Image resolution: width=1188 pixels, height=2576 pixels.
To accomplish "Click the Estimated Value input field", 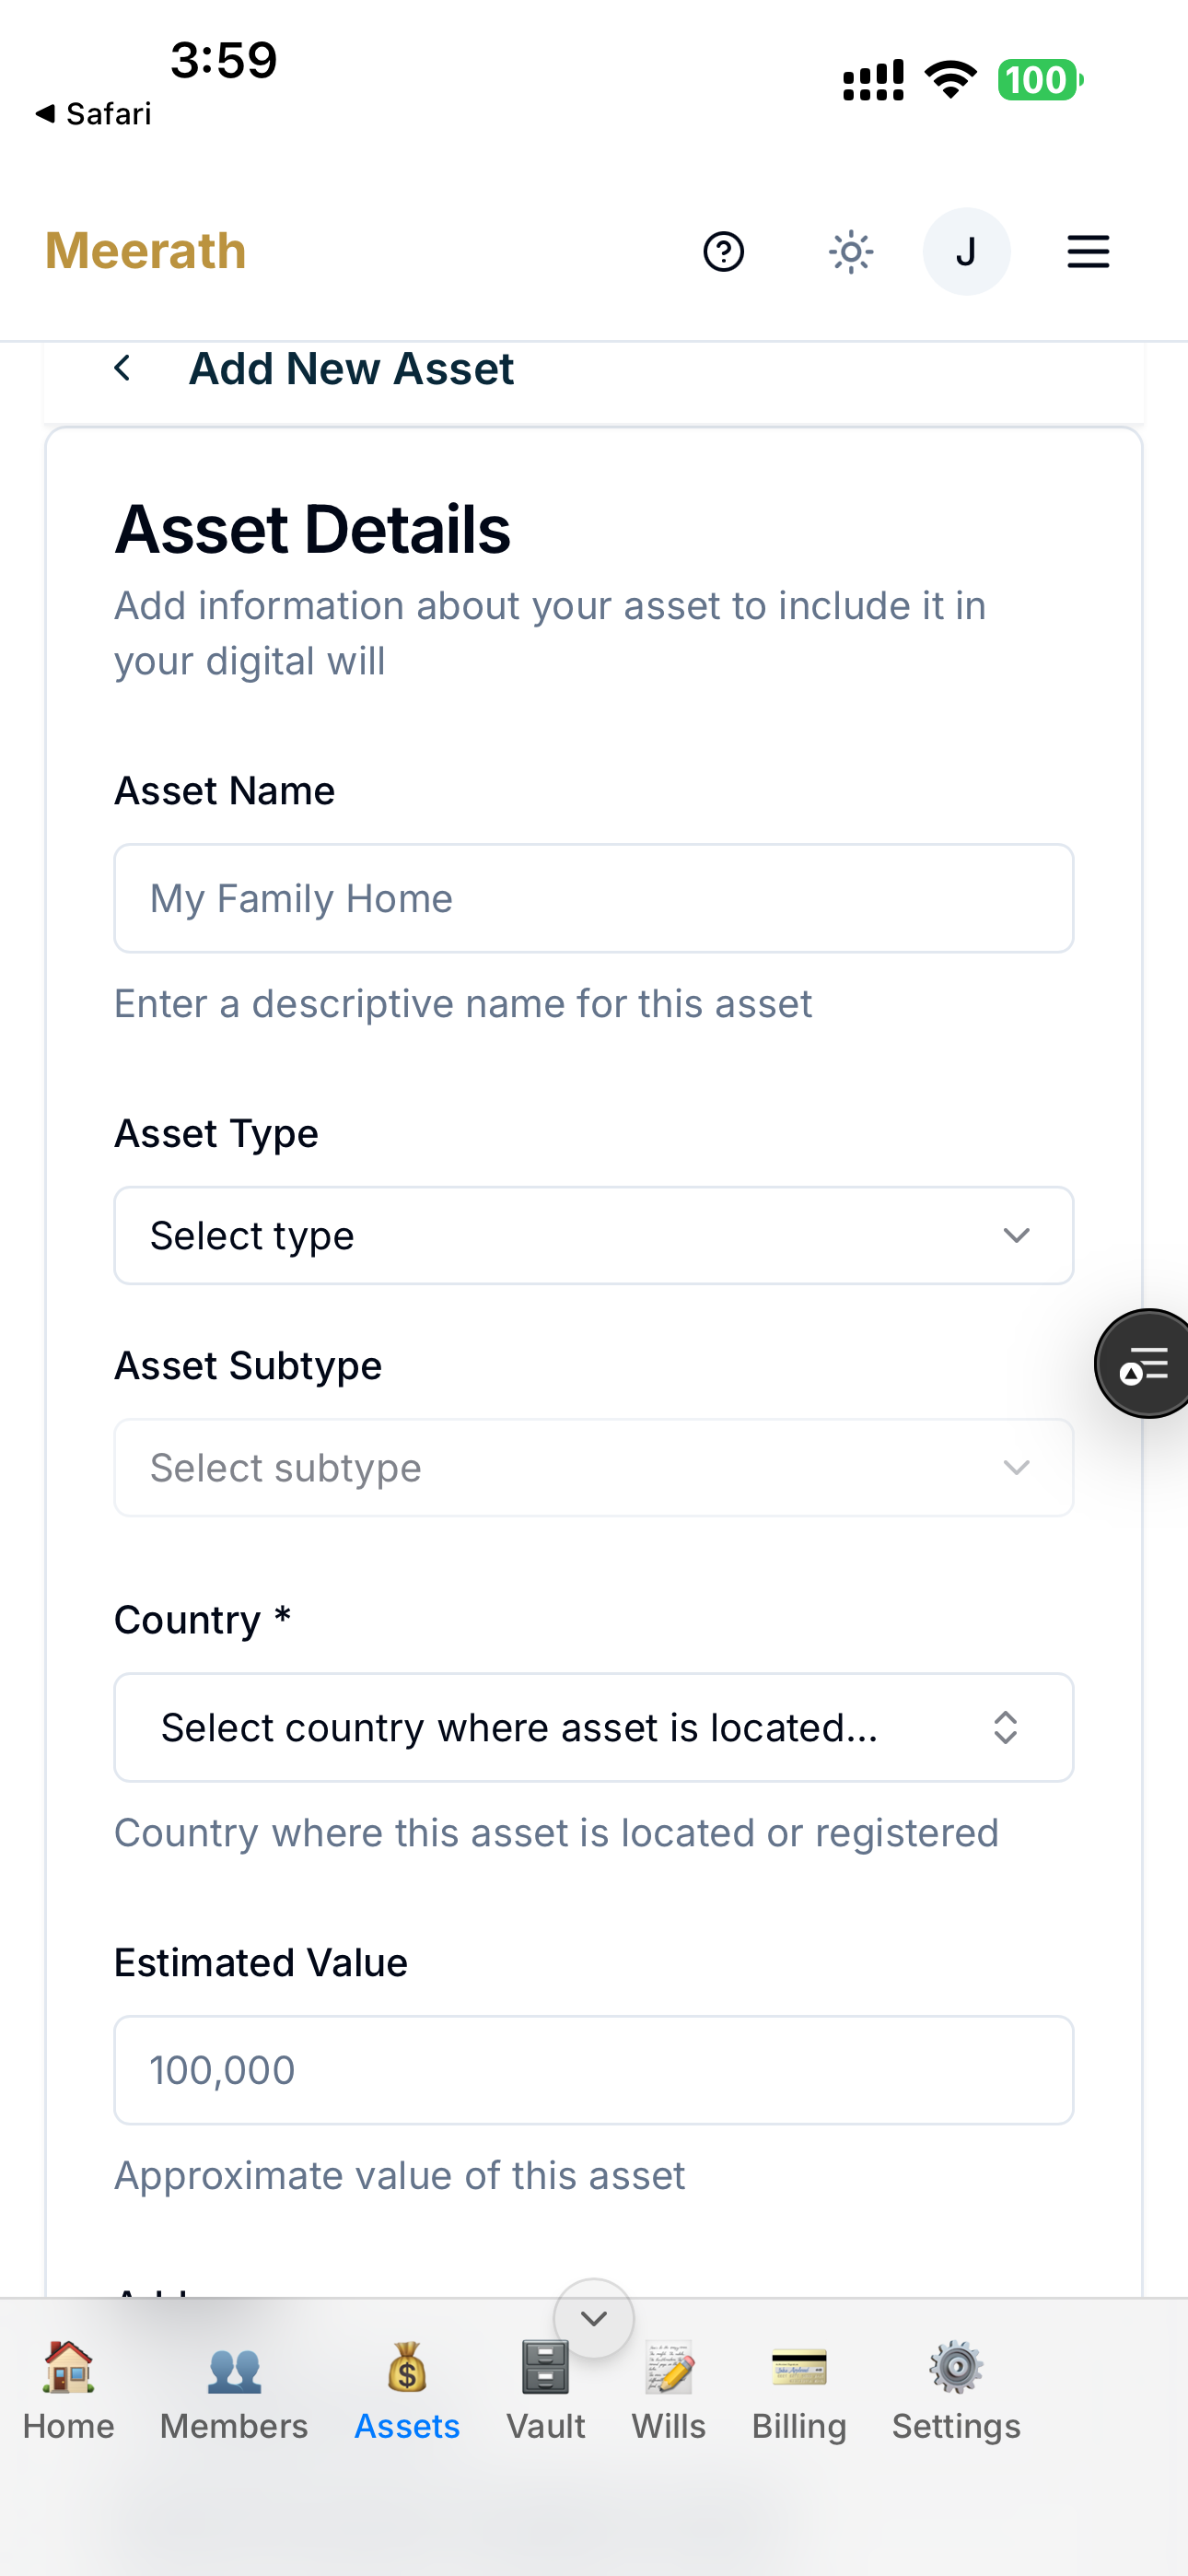I will click(594, 2069).
